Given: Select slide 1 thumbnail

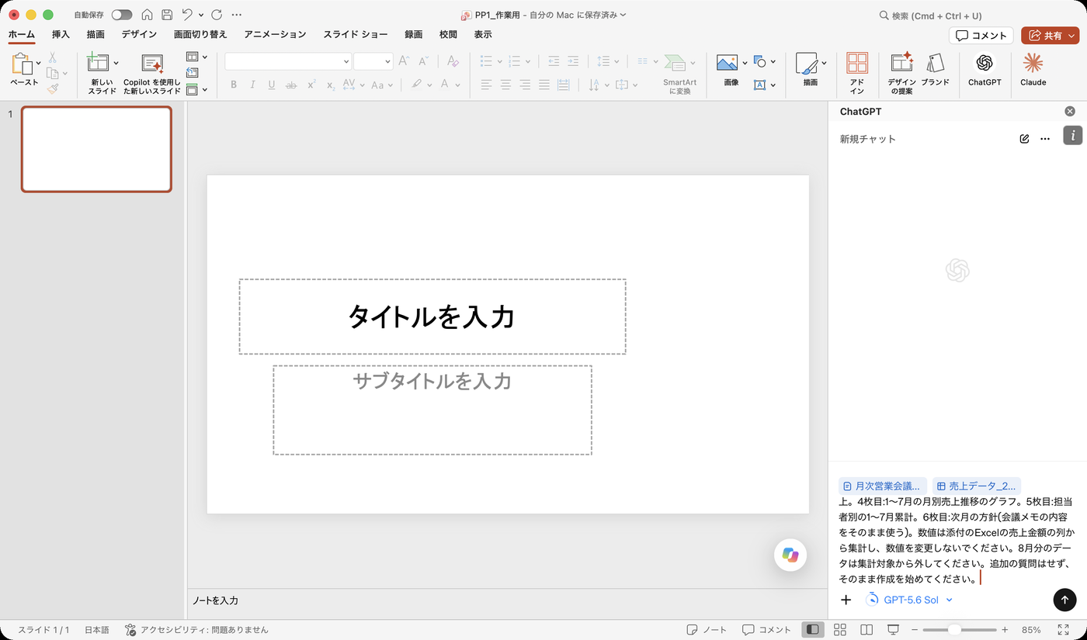Looking at the screenshot, I should pos(96,149).
